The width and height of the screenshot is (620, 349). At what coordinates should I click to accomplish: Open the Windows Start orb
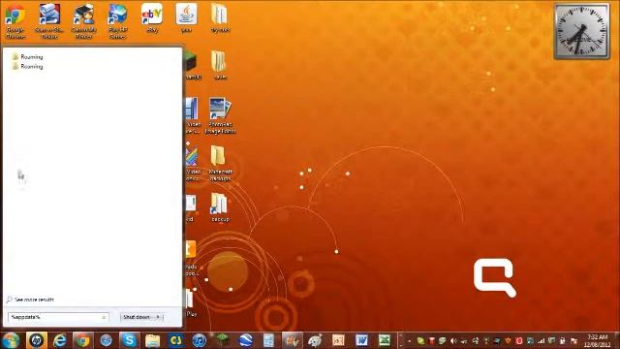tap(11, 340)
